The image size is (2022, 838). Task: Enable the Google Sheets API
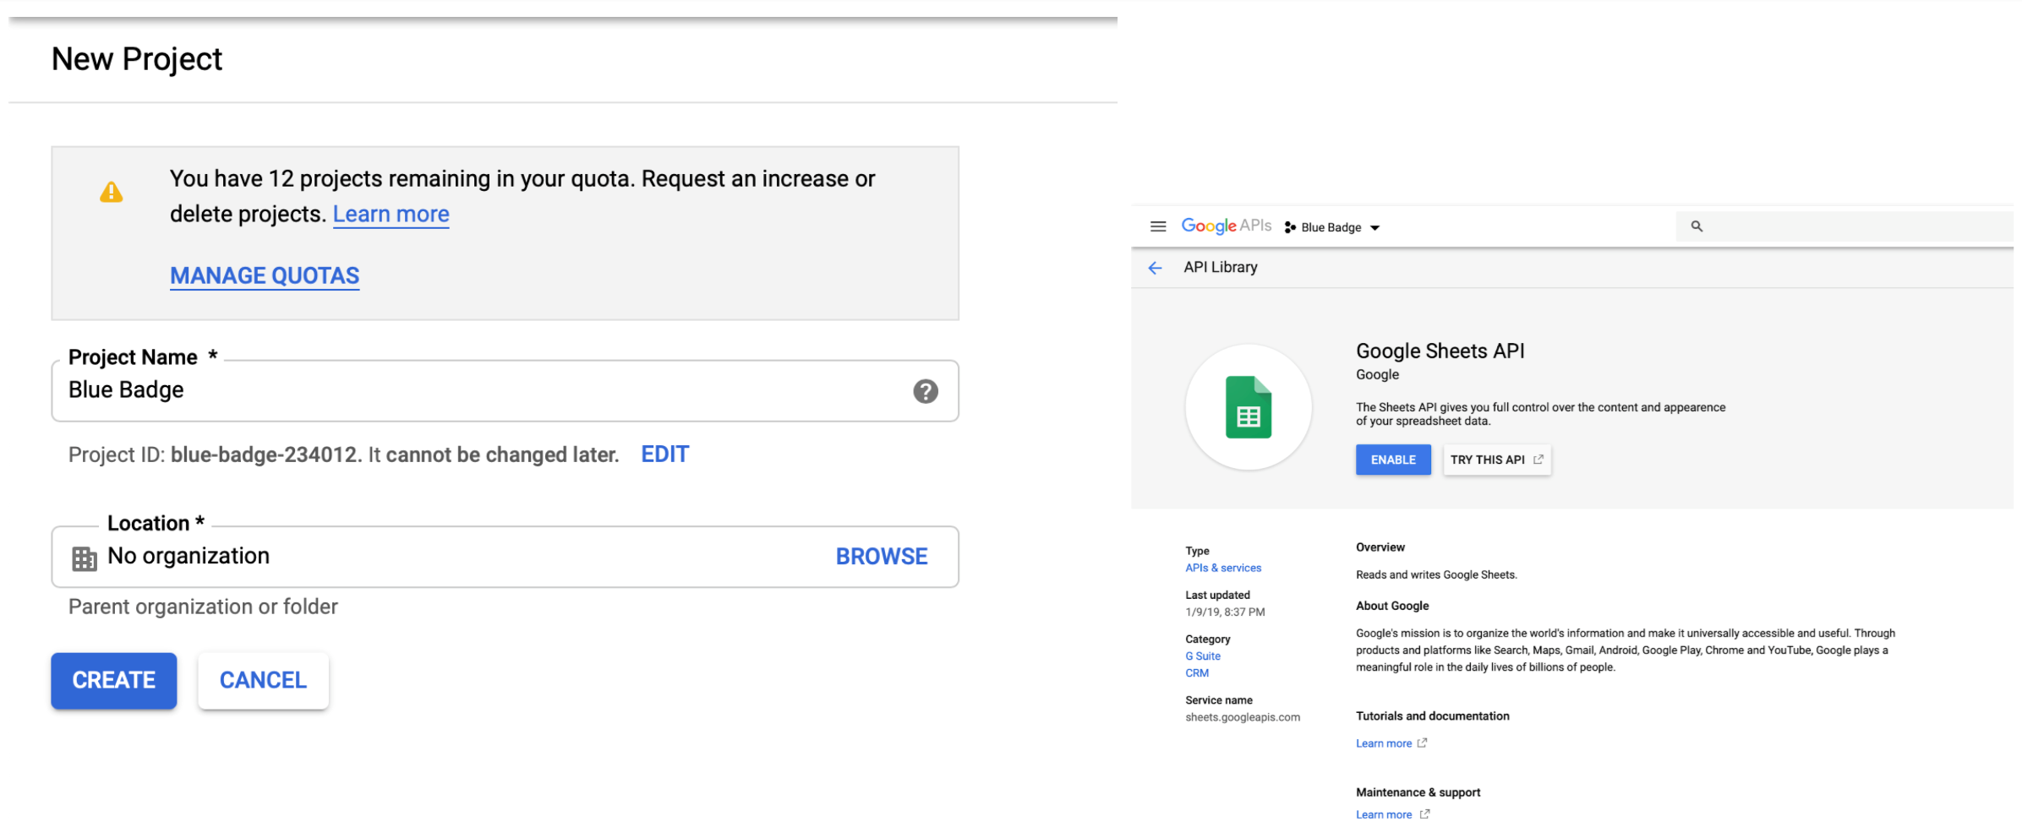(x=1392, y=460)
